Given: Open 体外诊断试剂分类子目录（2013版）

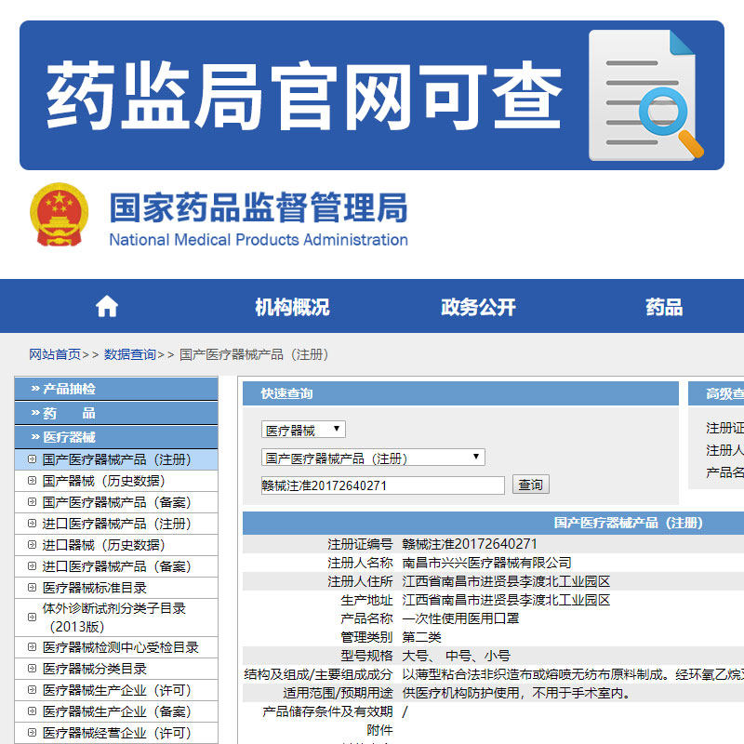Looking at the screenshot, I should coord(116,618).
